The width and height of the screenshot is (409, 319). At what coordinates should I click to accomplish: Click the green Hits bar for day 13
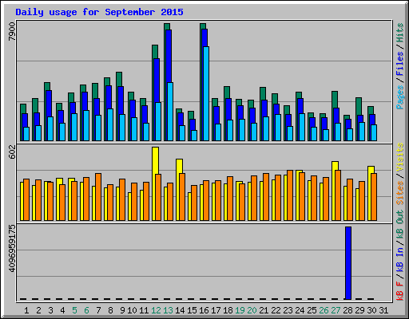click(x=167, y=26)
